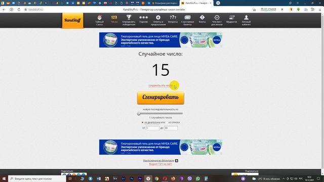Open the Windows notification center
Viewport: 324px width, 182px height.
(318, 178)
